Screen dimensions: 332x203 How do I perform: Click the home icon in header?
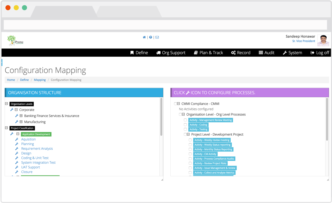[x=144, y=37]
